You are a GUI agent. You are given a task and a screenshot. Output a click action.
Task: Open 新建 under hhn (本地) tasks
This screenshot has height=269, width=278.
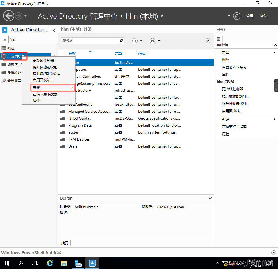(226, 119)
